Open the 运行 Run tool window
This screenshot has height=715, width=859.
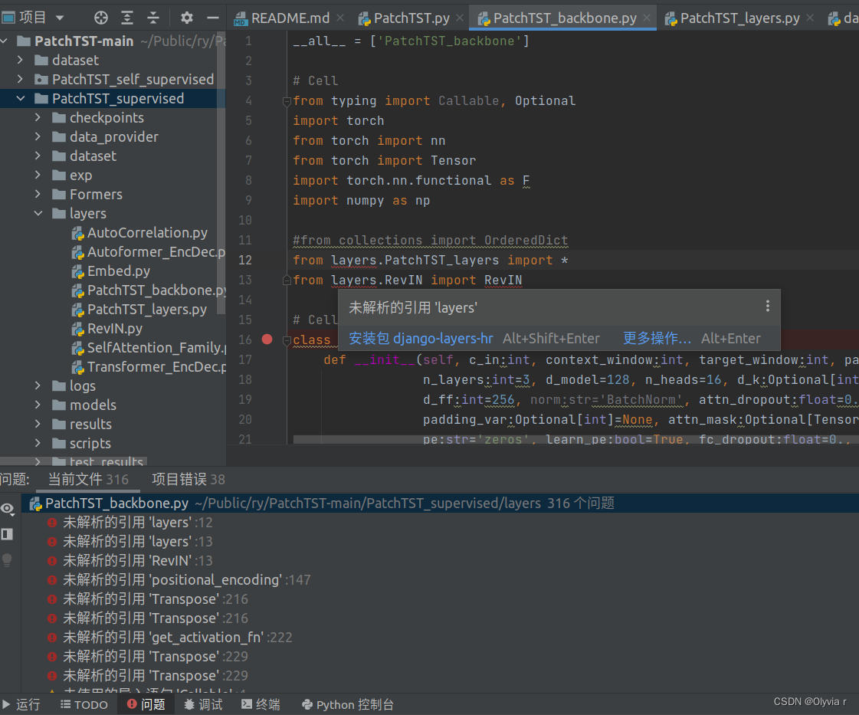[x=21, y=704]
